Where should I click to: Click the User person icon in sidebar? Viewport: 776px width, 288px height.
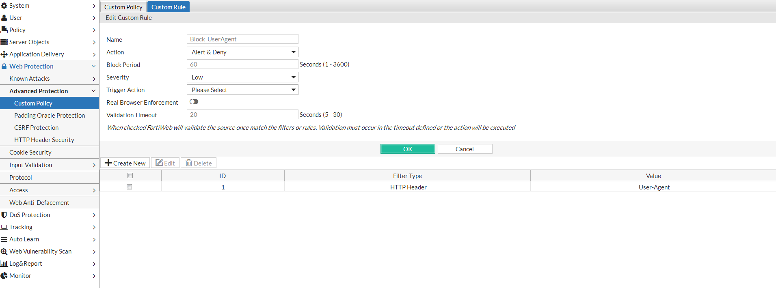coord(4,18)
